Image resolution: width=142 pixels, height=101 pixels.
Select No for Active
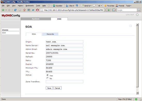(48, 78)
